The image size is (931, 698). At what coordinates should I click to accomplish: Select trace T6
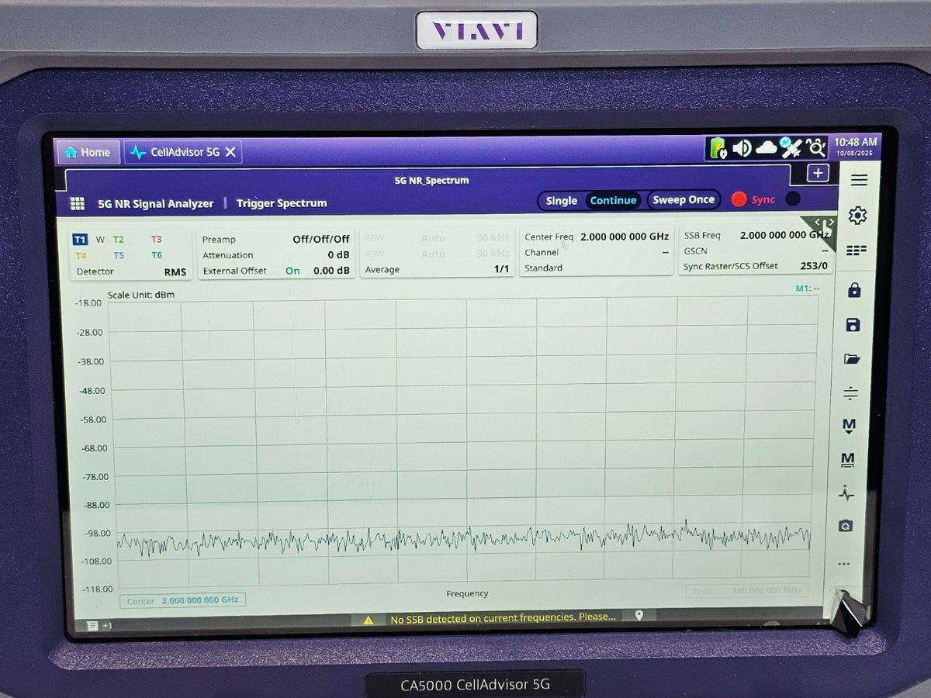pyautogui.click(x=157, y=255)
